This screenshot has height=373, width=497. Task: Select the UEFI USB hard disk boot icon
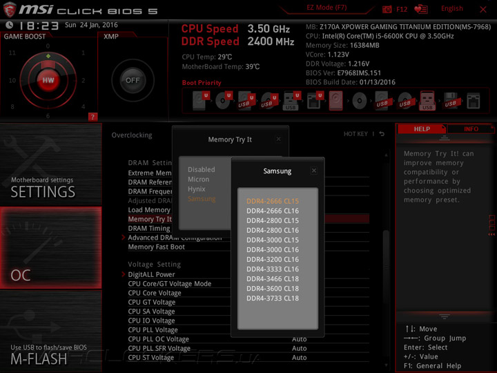point(246,101)
